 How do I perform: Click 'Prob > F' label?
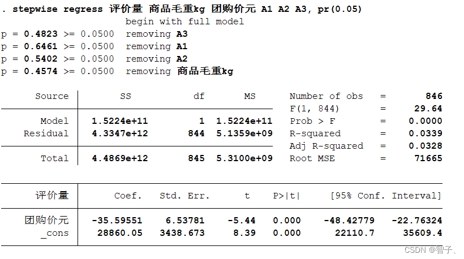tap(312, 121)
